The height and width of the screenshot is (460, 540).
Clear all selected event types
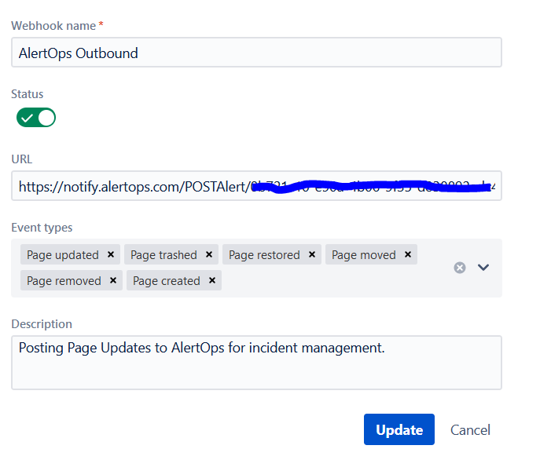pos(460,268)
